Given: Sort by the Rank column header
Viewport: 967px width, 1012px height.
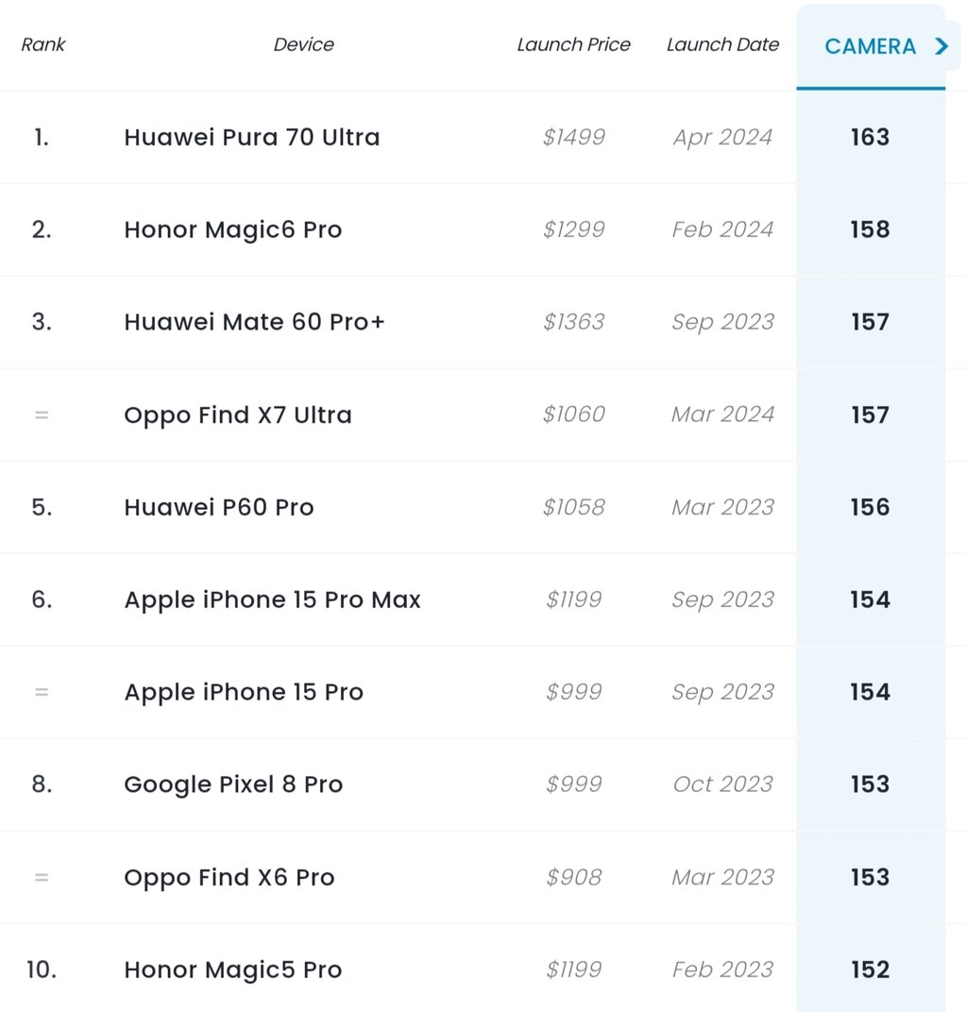Looking at the screenshot, I should 43,44.
